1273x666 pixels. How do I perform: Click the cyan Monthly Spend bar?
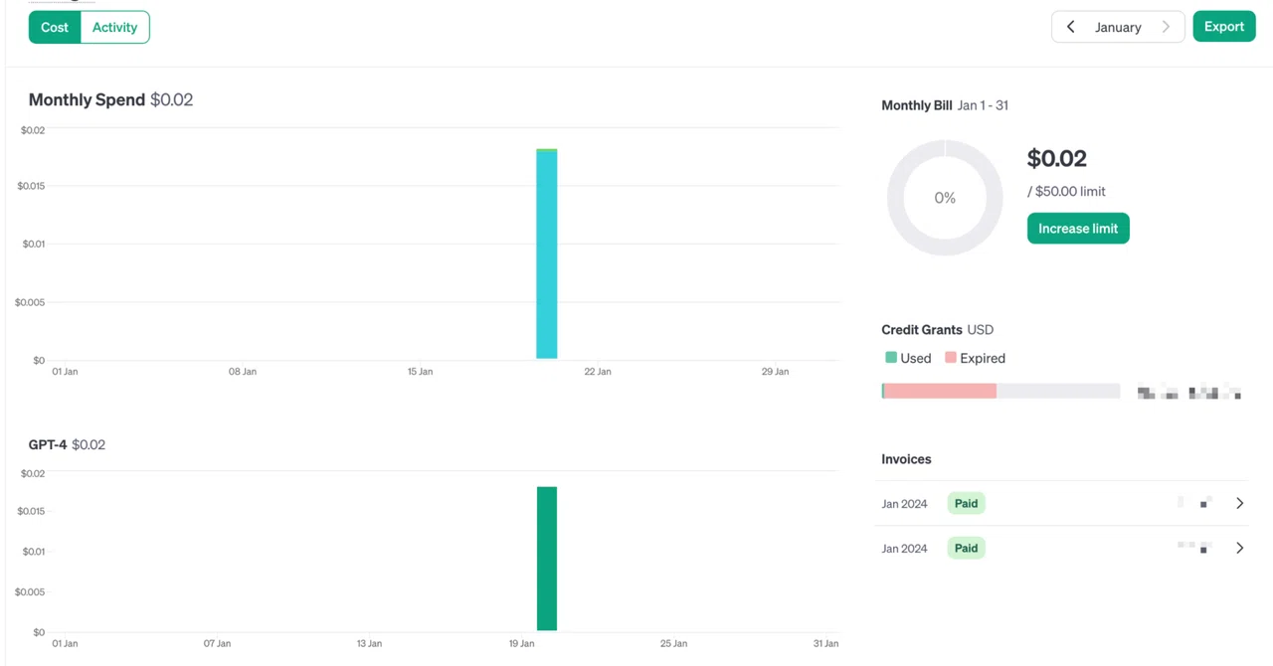(547, 254)
